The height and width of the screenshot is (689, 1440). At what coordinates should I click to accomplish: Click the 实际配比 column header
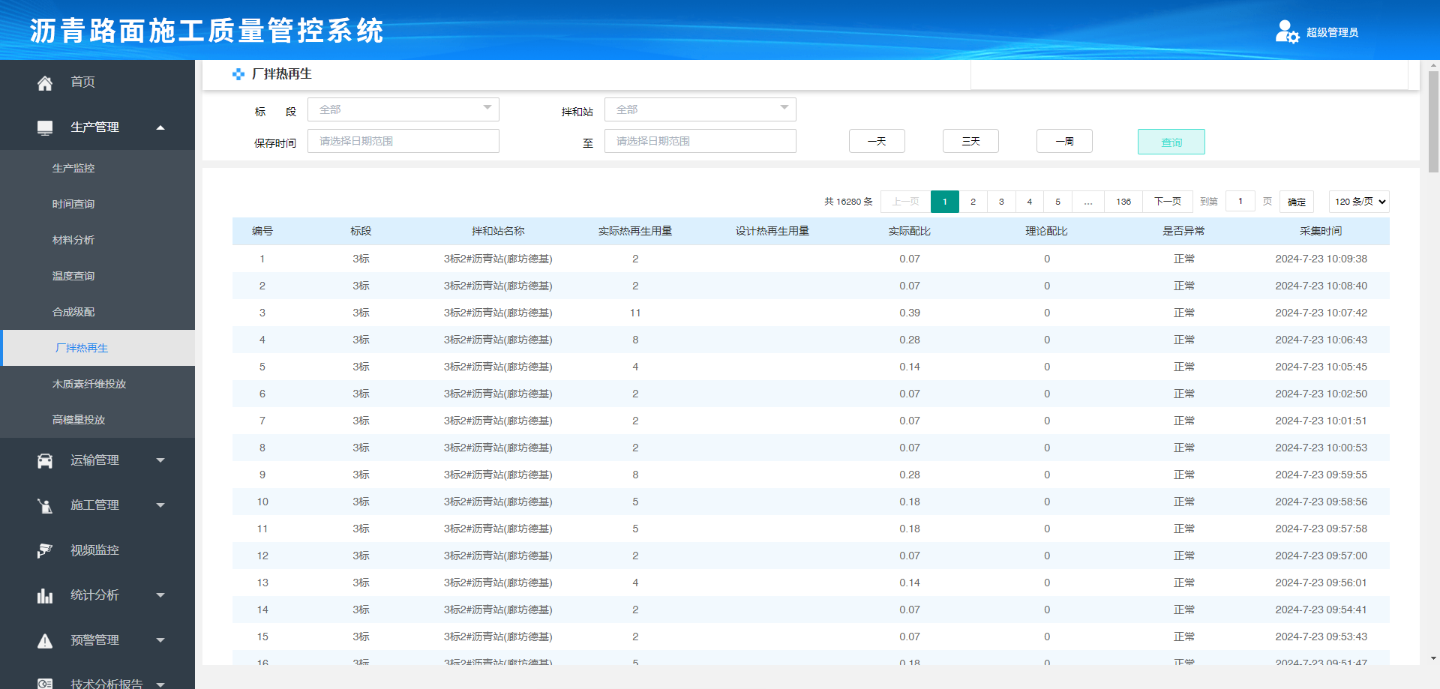pos(910,231)
